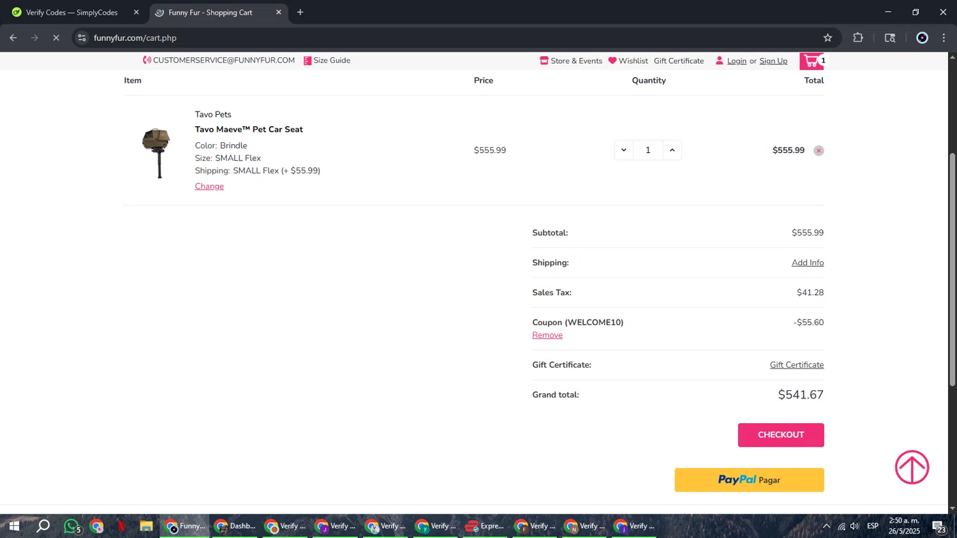Open the volume control in system tray
The height and width of the screenshot is (538, 957).
coord(855,526)
